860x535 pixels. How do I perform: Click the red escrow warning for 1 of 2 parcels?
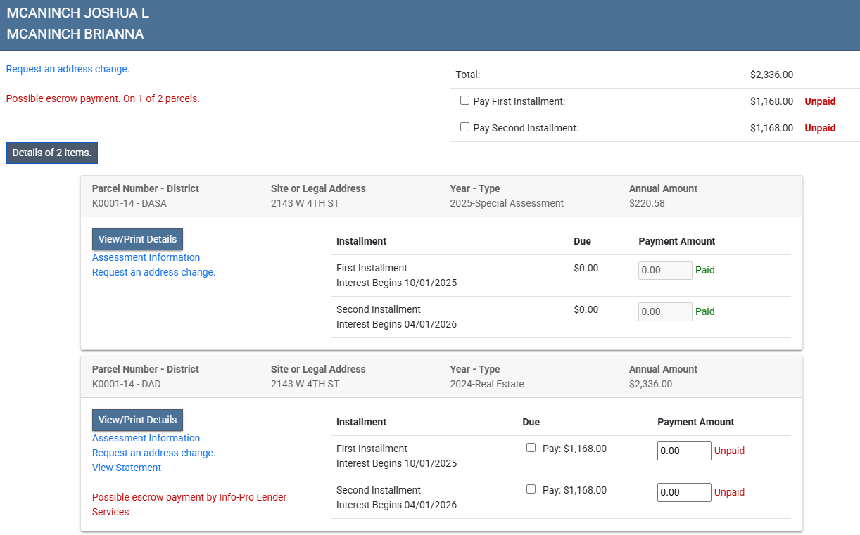(103, 98)
